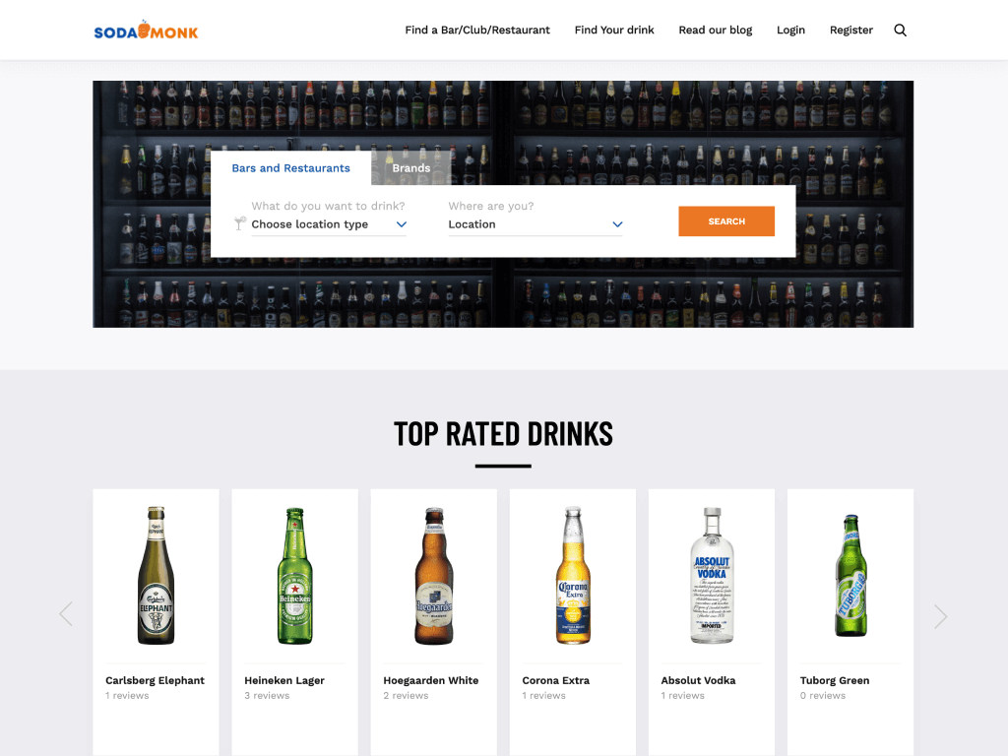Screen dimensions: 1008x756
Task: Click the Tuborg Green title
Action: click(x=835, y=680)
